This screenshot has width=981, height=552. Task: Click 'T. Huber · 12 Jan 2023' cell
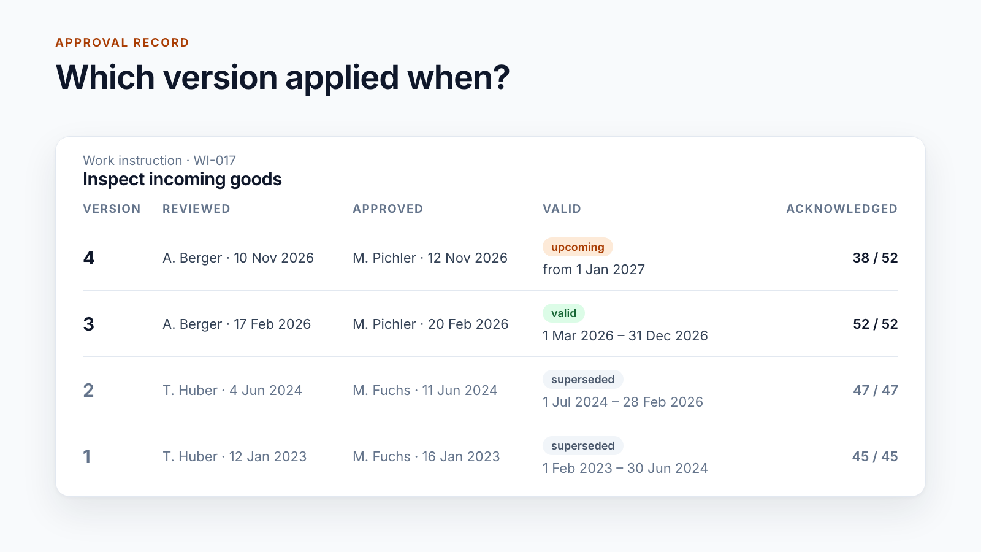[x=234, y=456]
